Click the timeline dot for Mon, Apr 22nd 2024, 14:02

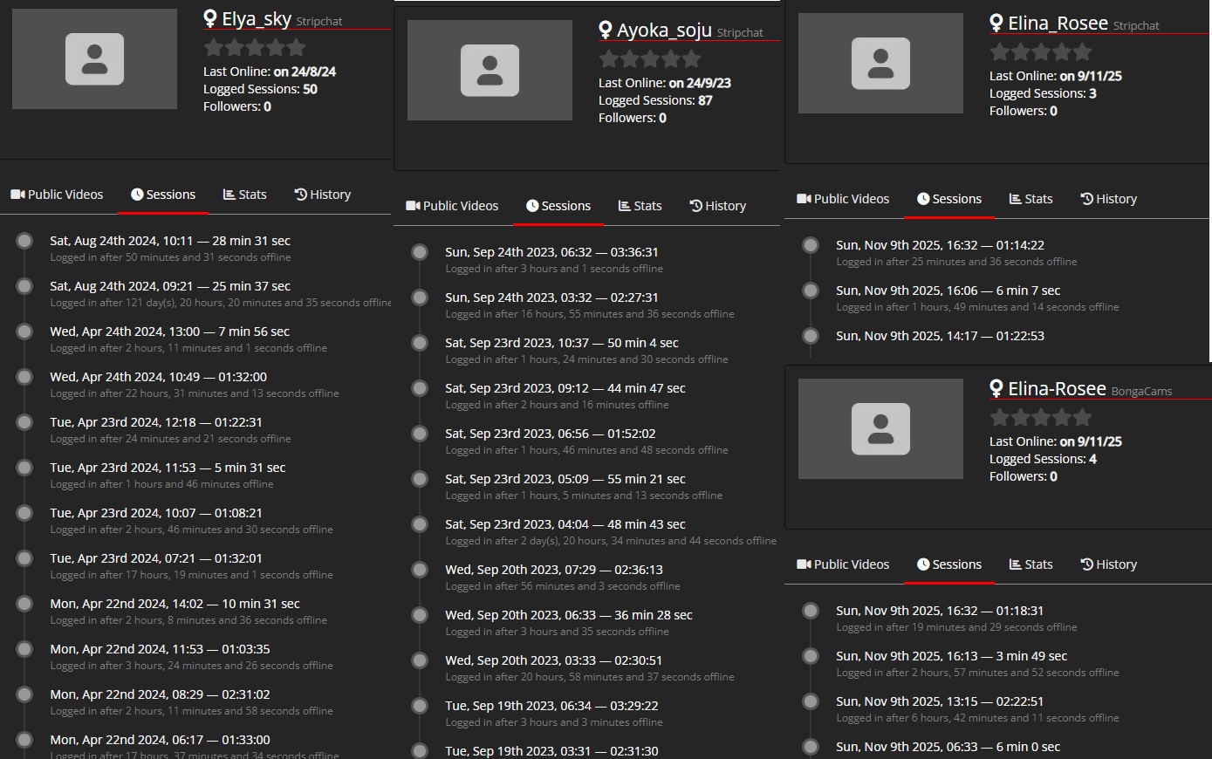click(24, 604)
